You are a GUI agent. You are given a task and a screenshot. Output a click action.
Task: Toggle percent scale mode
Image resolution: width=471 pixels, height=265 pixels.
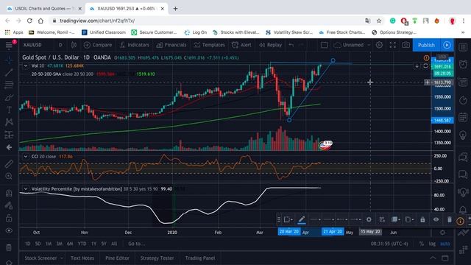pos(422,244)
